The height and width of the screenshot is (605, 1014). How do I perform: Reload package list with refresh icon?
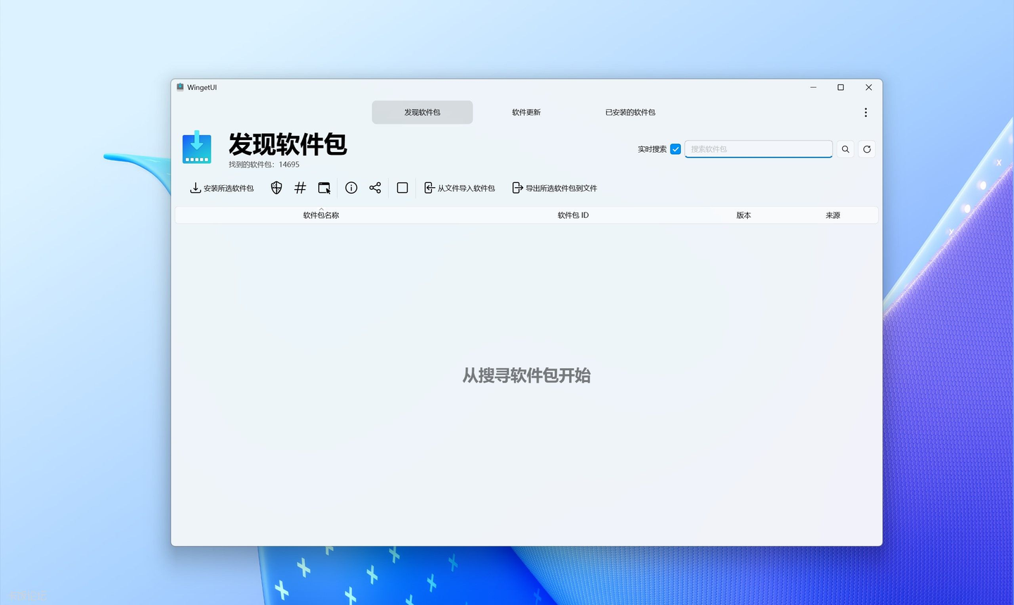[x=867, y=148]
